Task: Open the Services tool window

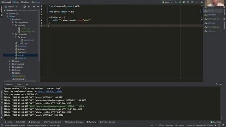Action: tap(34, 122)
